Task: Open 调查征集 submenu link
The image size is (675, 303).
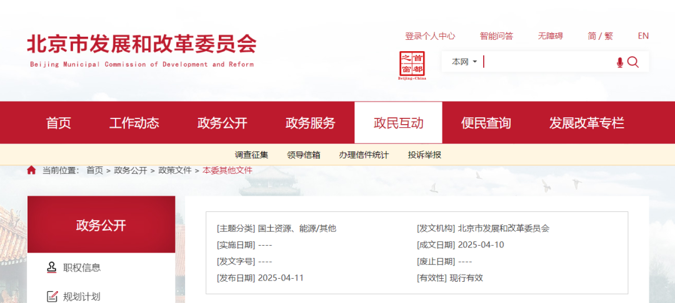Action: (251, 155)
